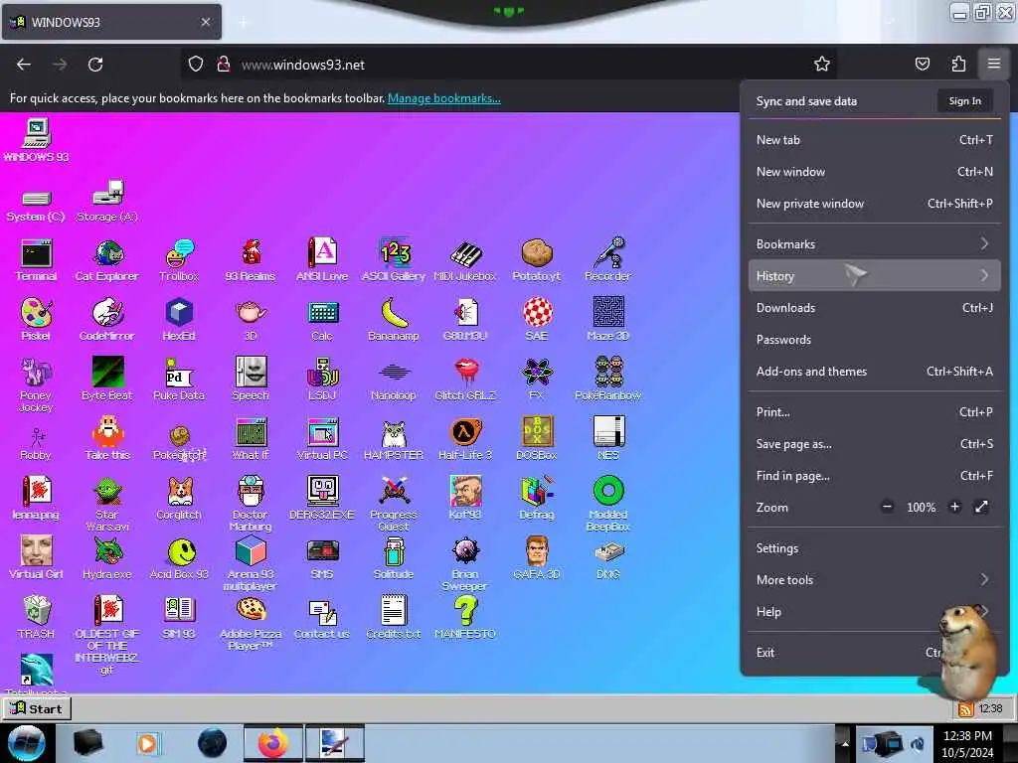Launch Potato.yt icon

[536, 259]
